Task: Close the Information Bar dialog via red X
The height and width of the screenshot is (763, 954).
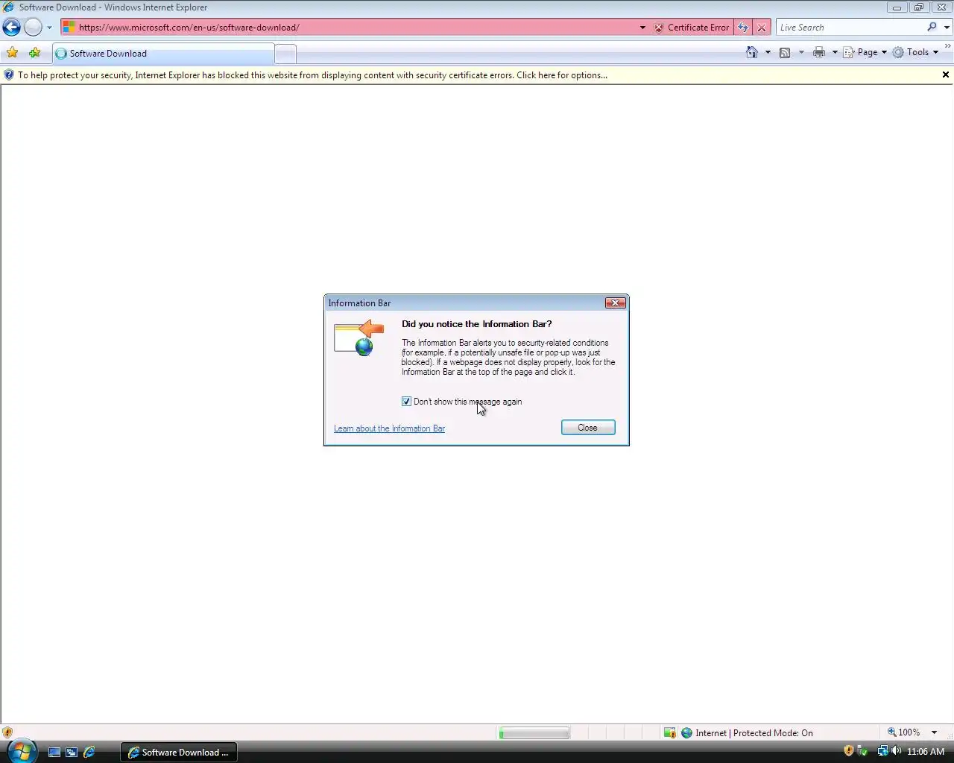Action: (615, 303)
